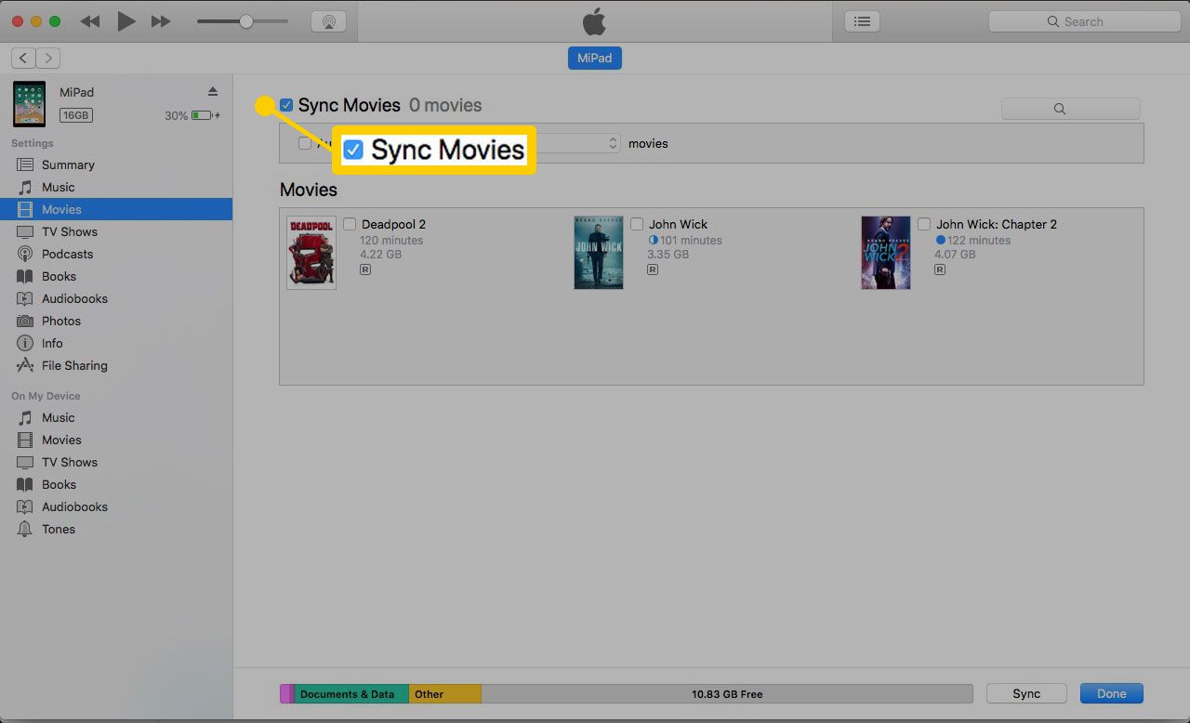Go back with the left chevron button
This screenshot has width=1190, height=723.
tap(23, 58)
